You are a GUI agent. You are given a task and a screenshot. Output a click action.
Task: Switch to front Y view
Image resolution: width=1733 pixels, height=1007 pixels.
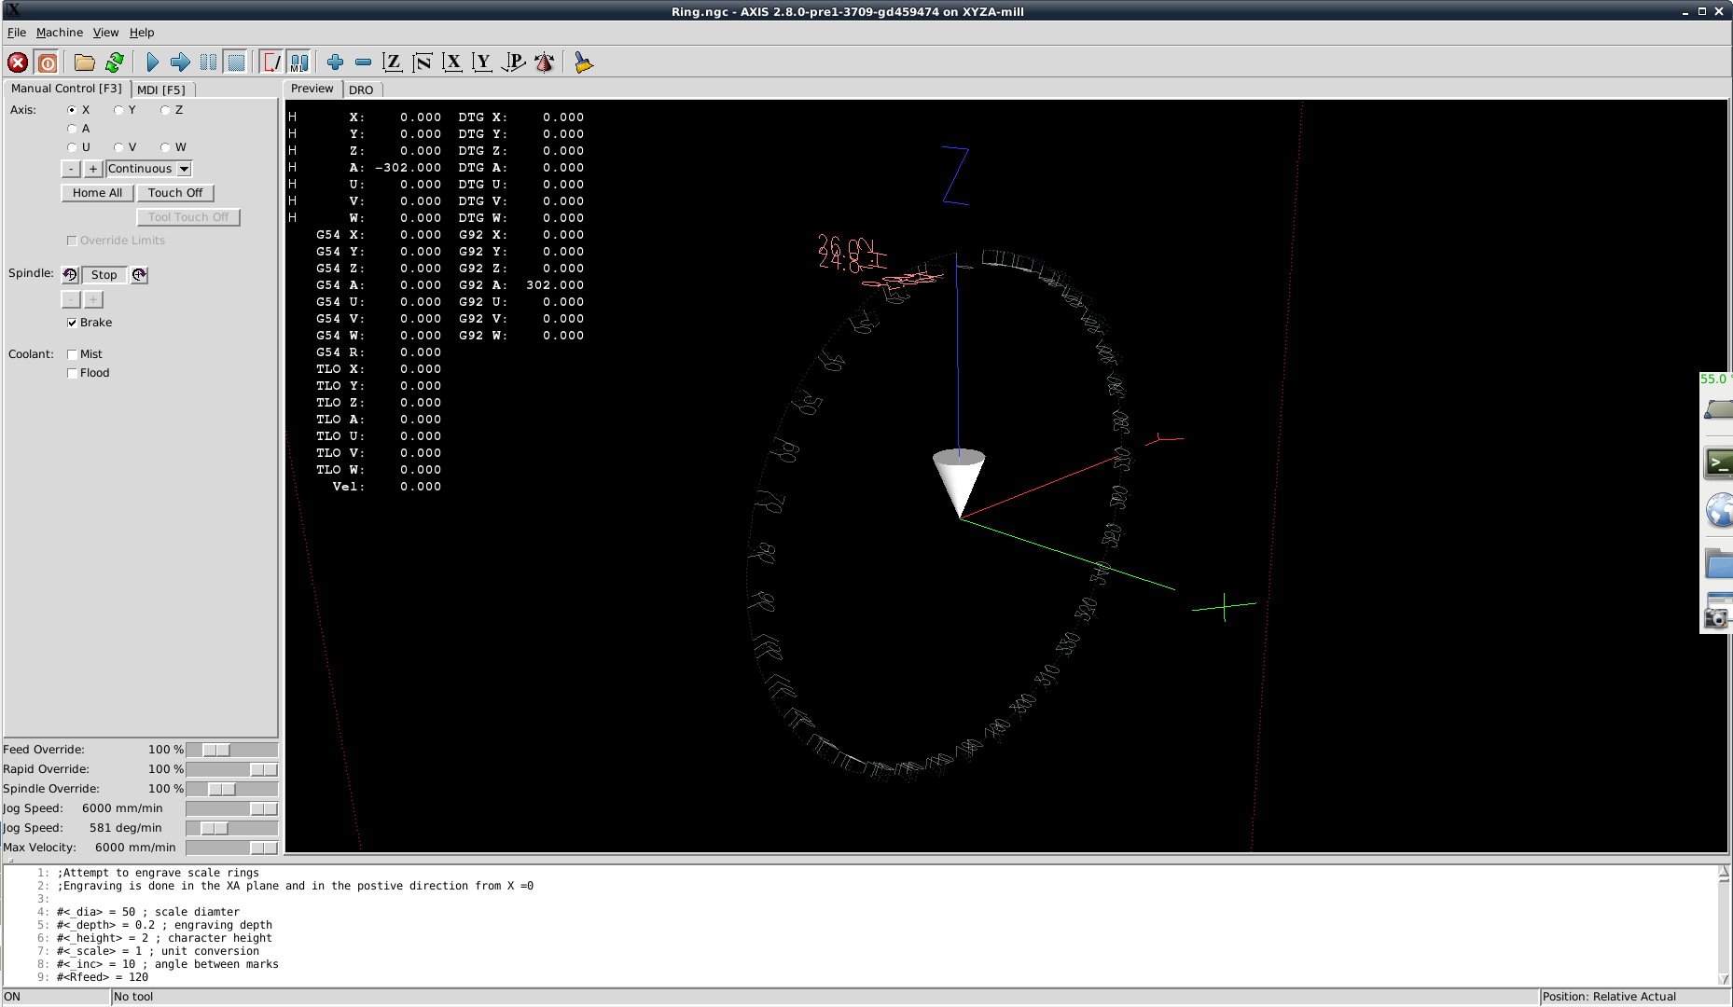[482, 62]
